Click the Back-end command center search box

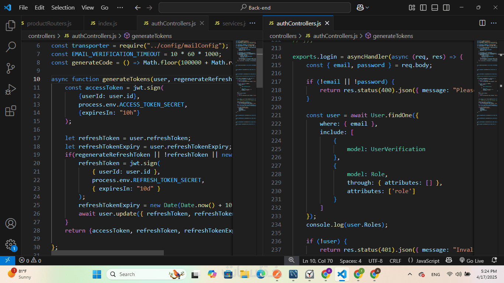(255, 7)
